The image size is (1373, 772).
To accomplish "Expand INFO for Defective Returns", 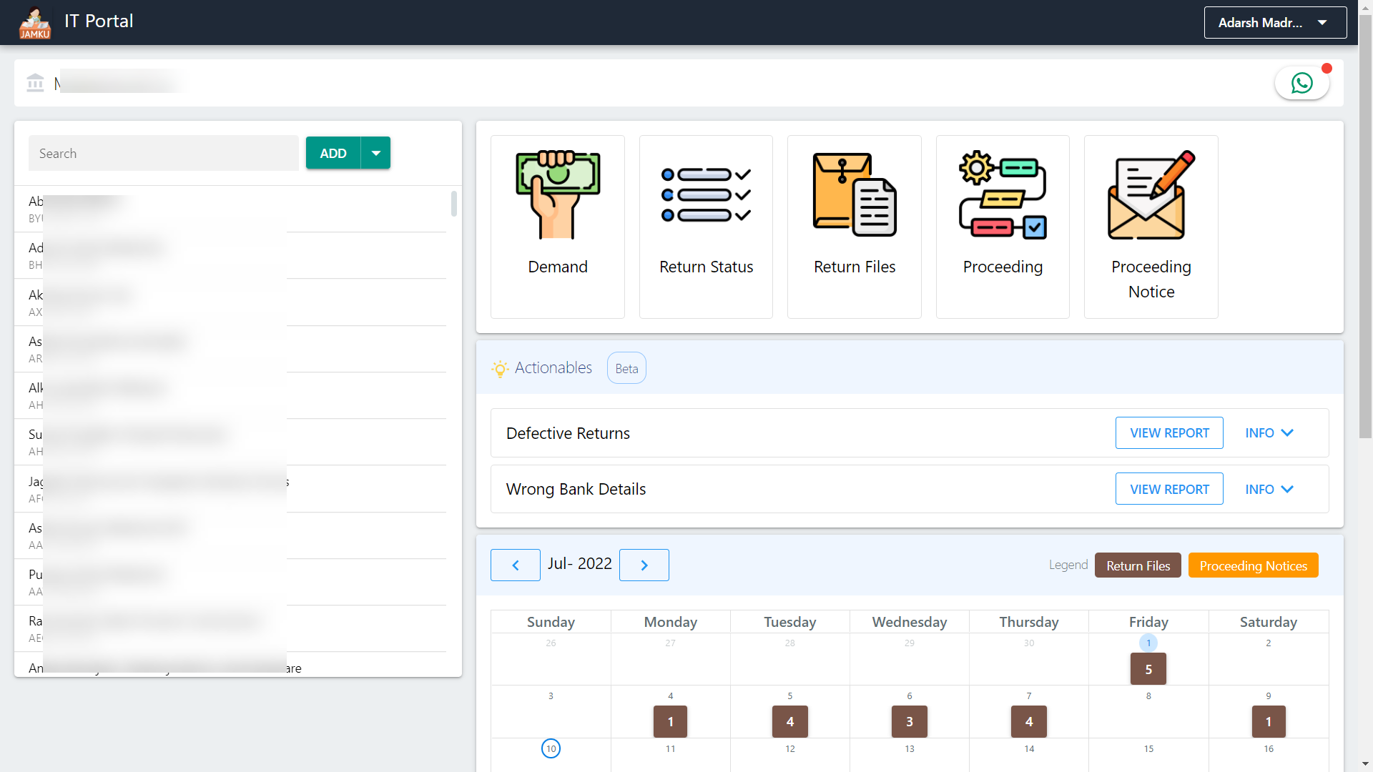I will coord(1269,433).
